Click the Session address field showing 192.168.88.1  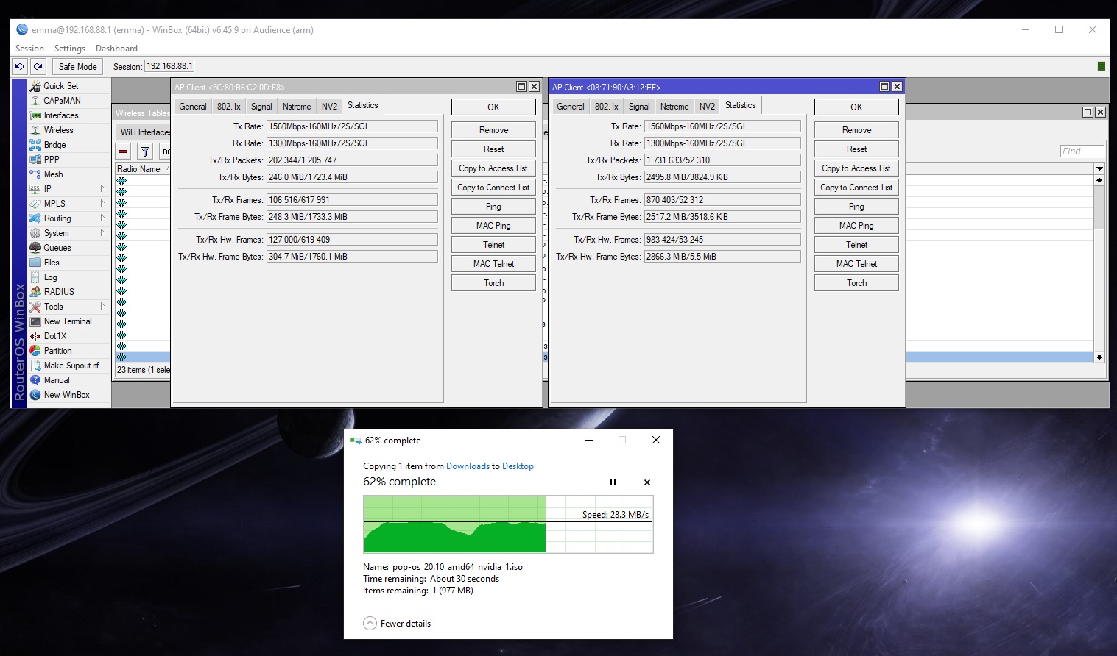coord(169,66)
